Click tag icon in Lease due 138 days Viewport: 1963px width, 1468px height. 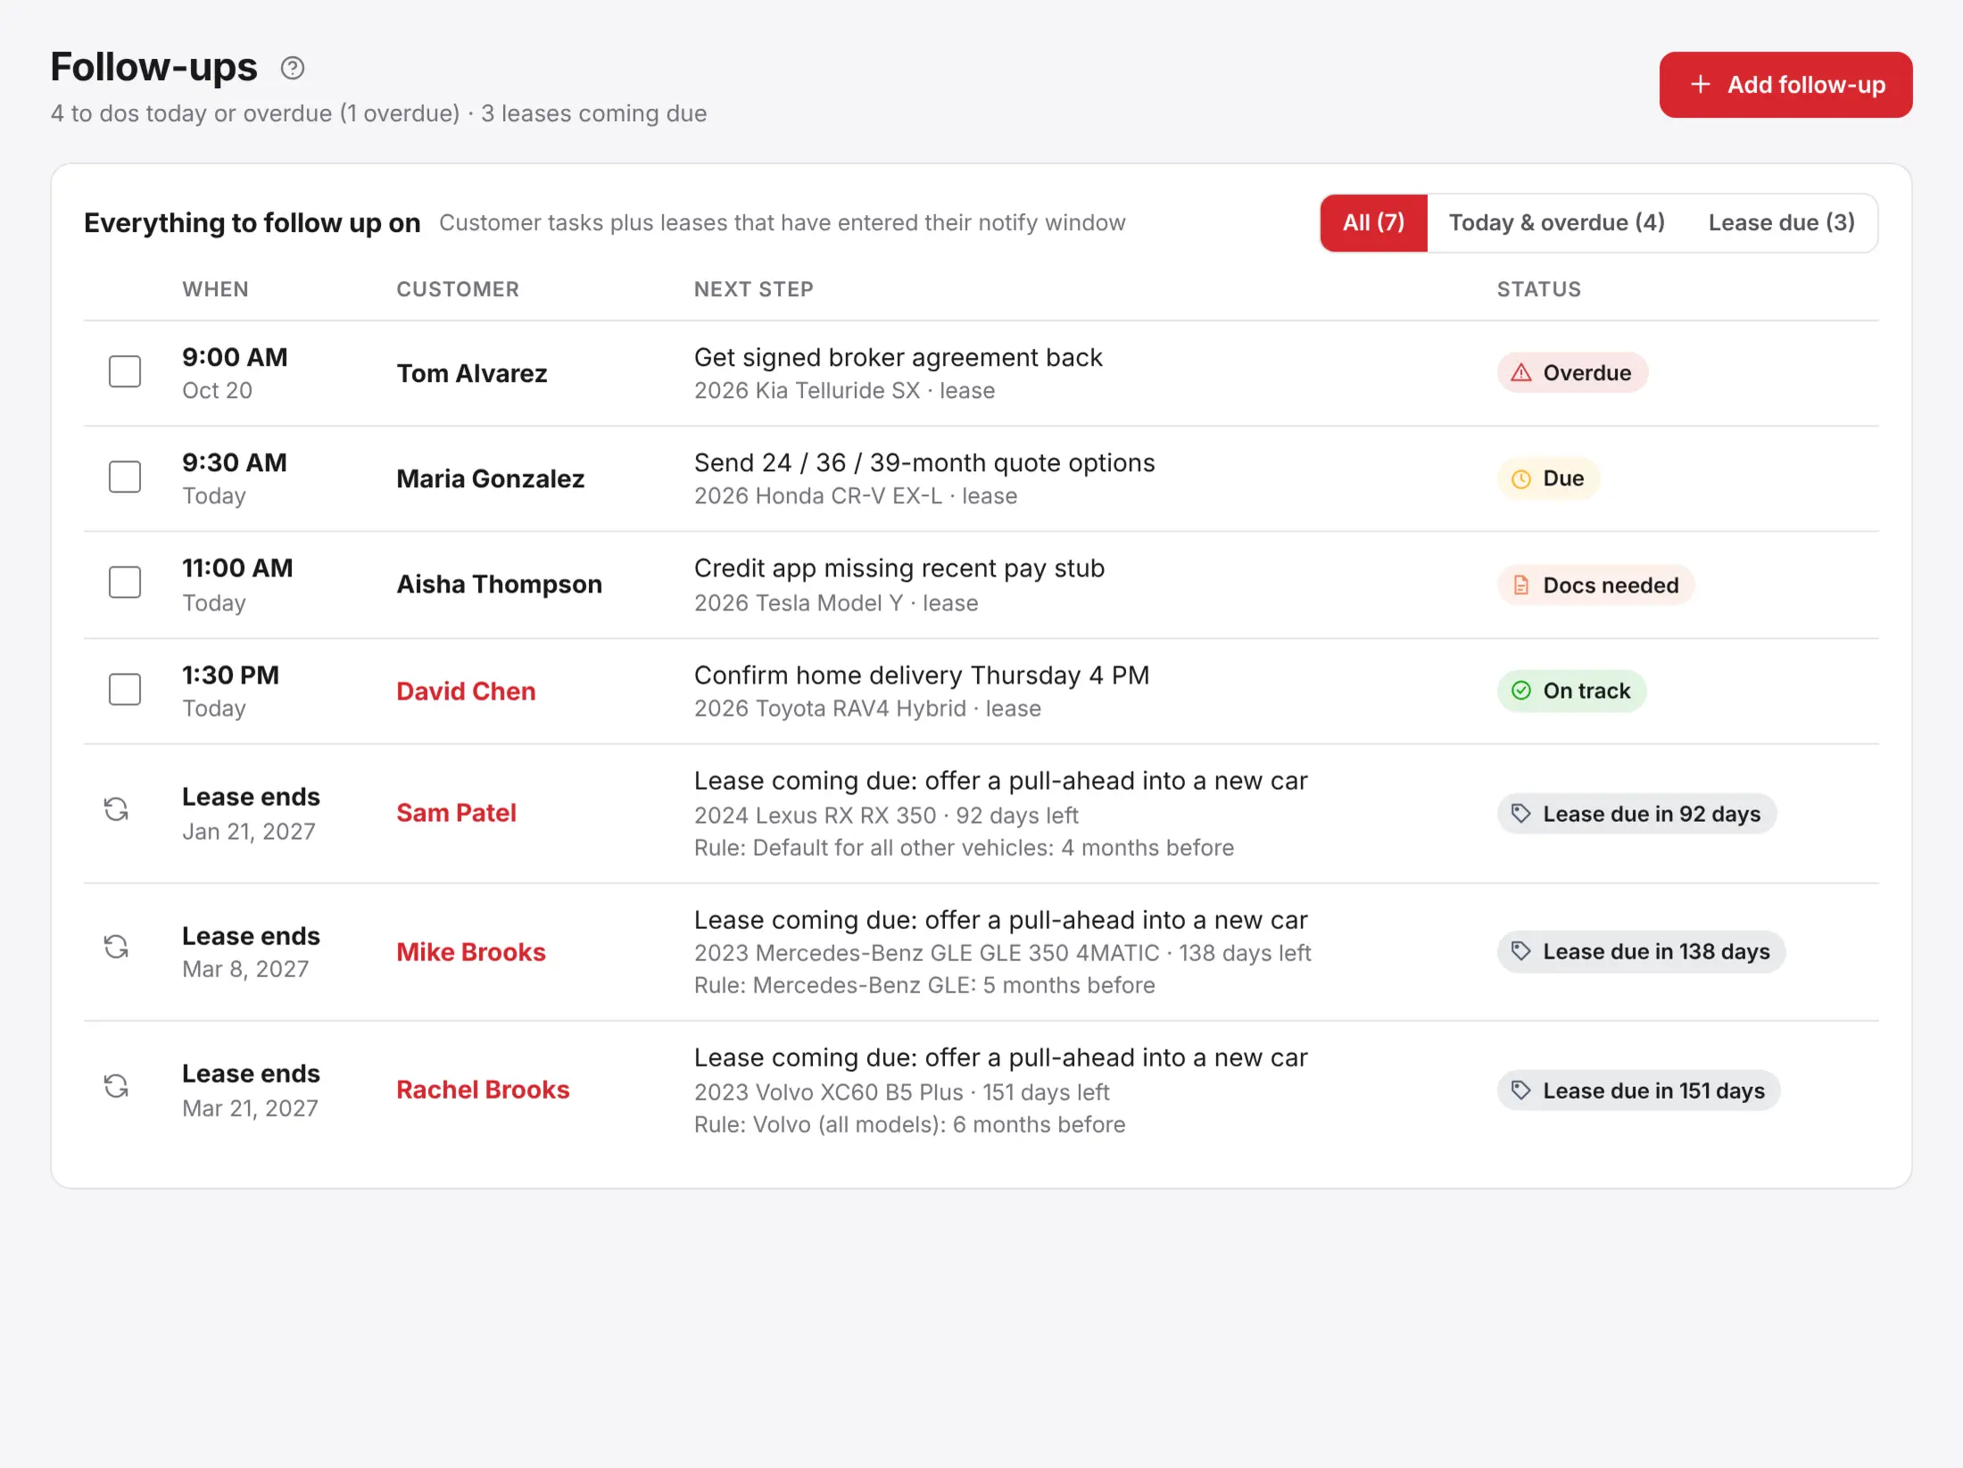1521,951
